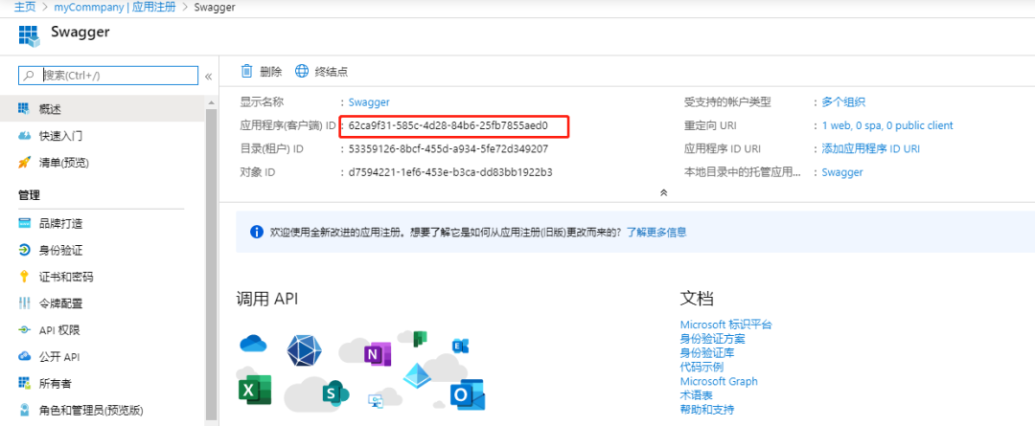Click the 清单(预览) rocket icon
The width and height of the screenshot is (1035, 426).
(24, 162)
